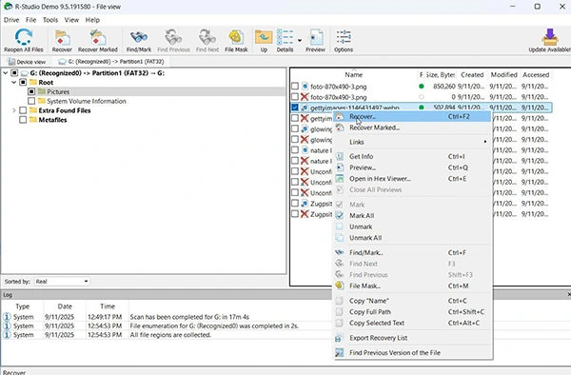The height and width of the screenshot is (375, 571).
Task: Open the View menu
Action: 71,20
